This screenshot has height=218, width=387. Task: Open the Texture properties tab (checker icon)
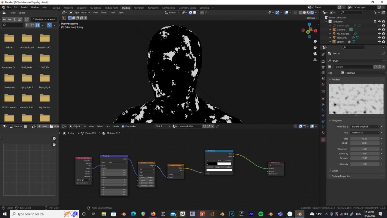tap(323, 140)
